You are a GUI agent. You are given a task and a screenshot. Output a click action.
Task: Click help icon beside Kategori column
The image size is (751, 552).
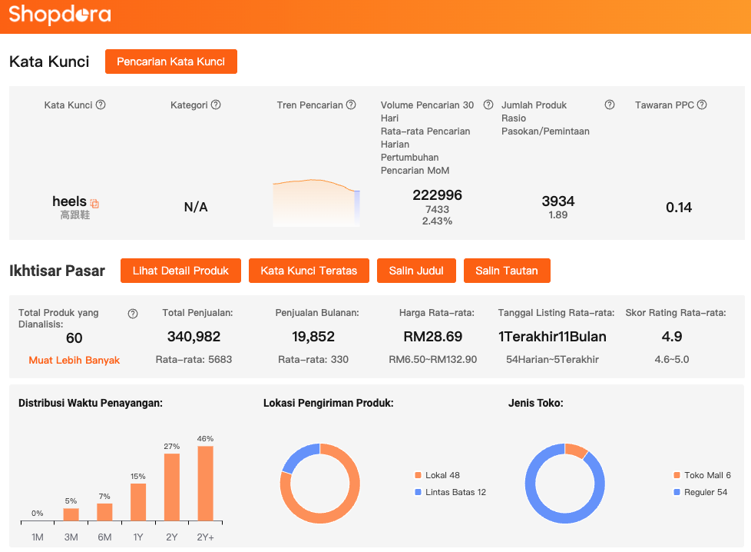click(216, 105)
